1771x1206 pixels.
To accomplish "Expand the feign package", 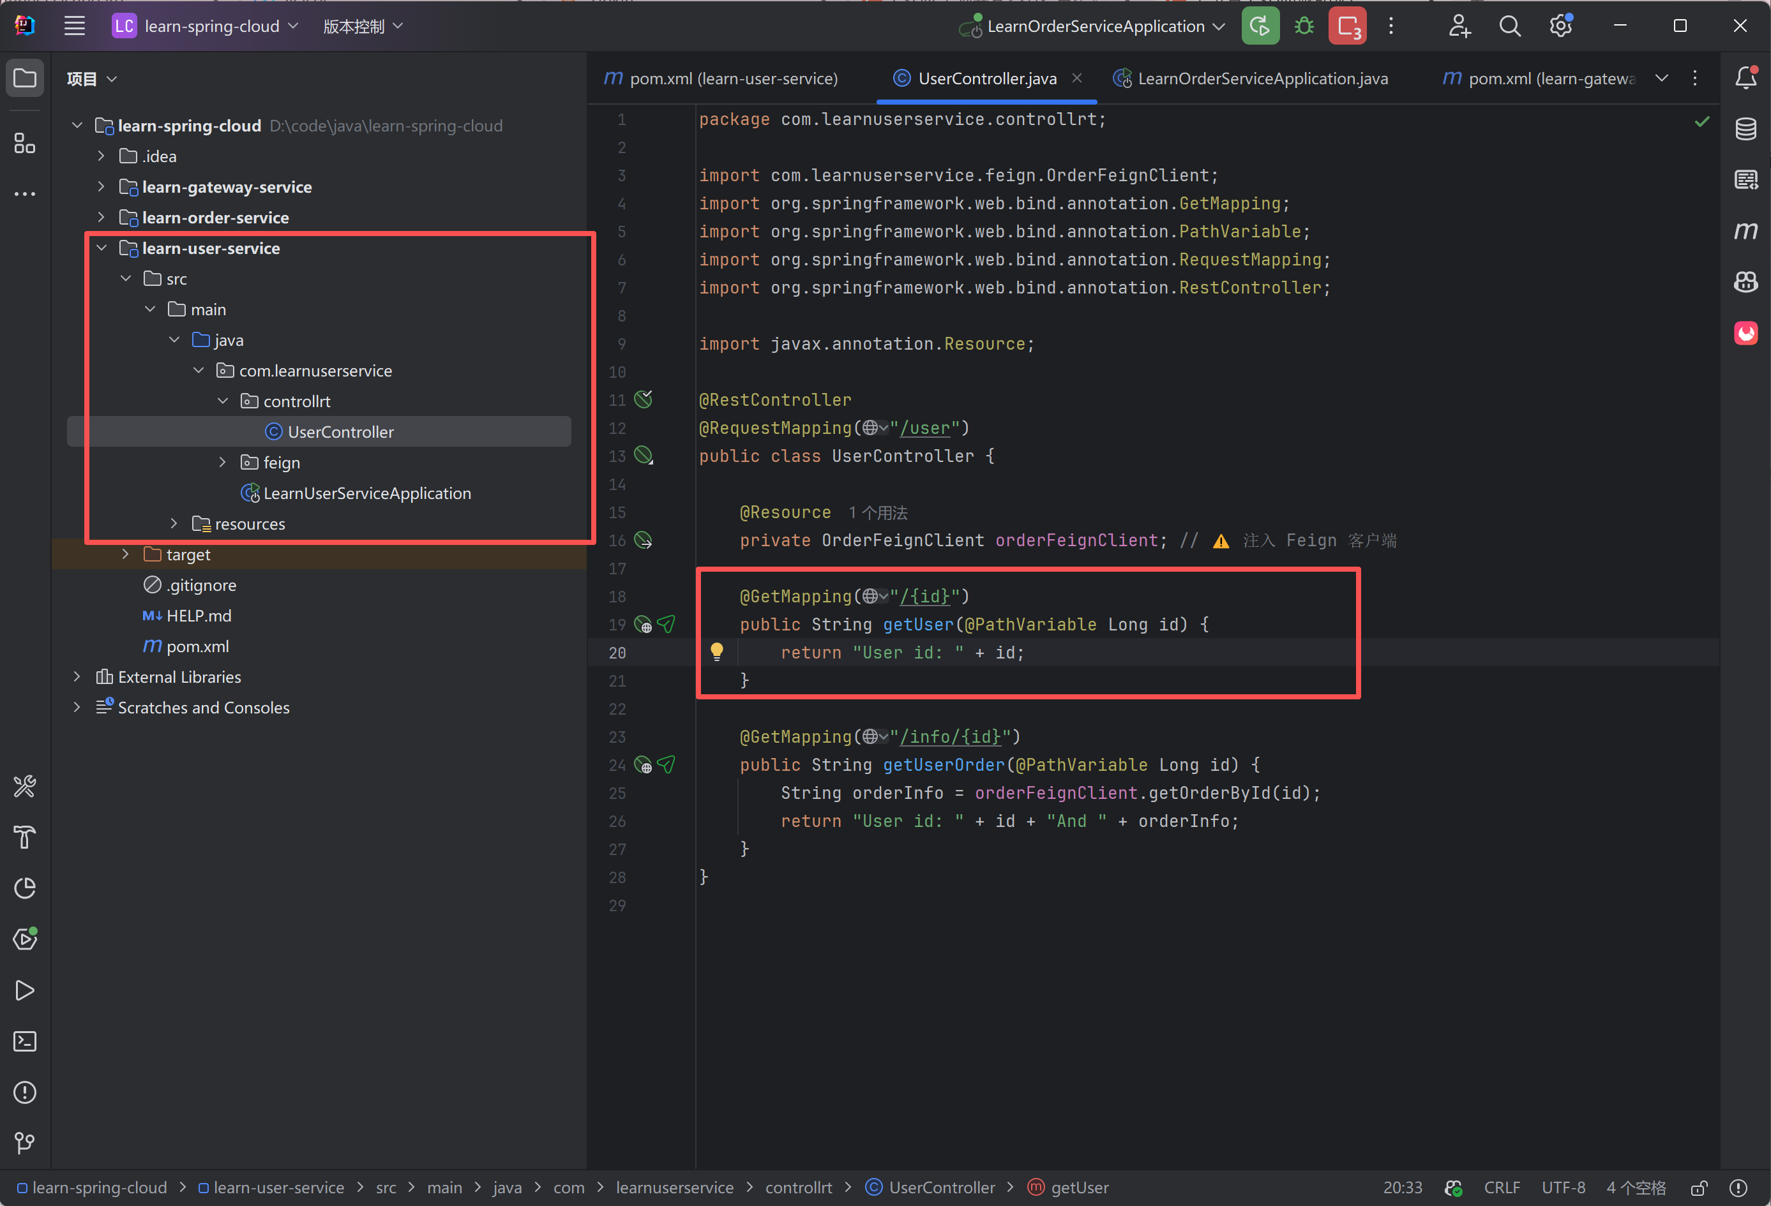I will pyautogui.click(x=223, y=462).
